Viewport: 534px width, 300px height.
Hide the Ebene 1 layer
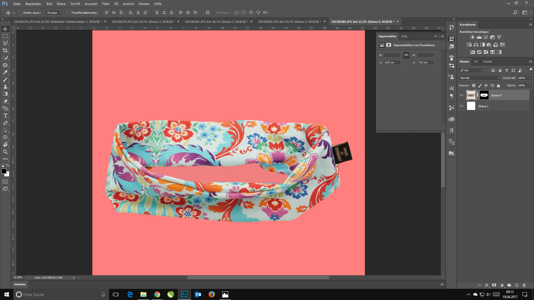tap(462, 106)
